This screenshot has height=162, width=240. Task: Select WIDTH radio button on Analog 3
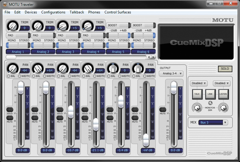pos(70,76)
